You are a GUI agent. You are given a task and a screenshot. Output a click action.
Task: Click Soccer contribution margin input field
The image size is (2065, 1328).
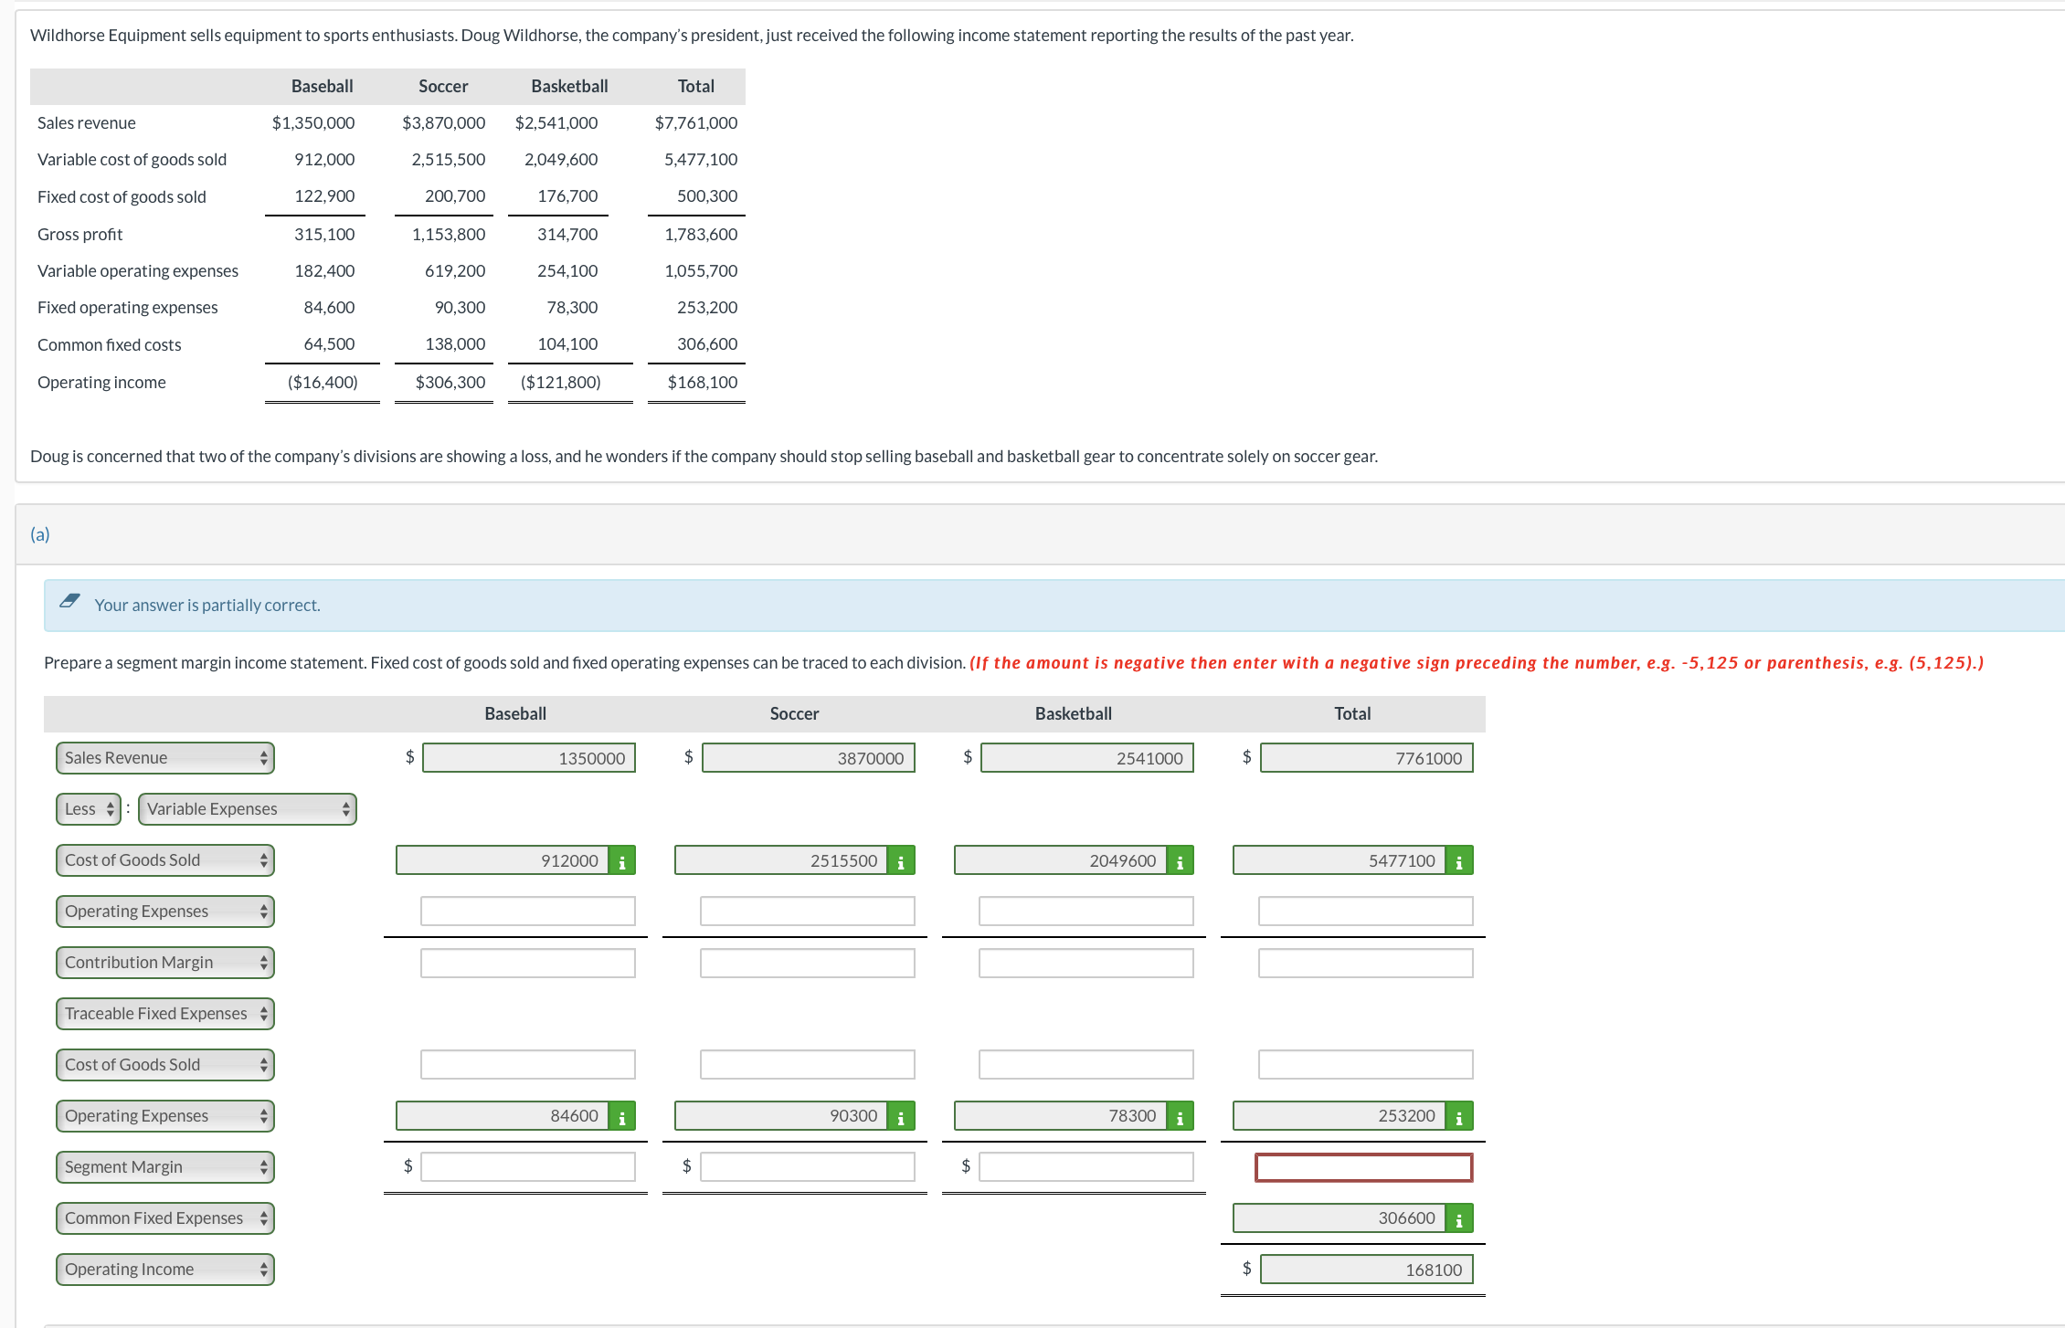click(x=807, y=963)
